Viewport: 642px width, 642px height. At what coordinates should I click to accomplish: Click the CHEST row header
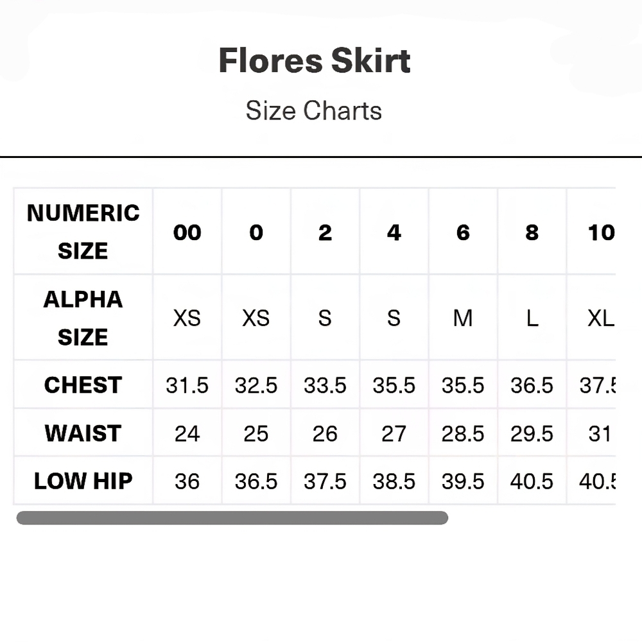click(x=83, y=385)
